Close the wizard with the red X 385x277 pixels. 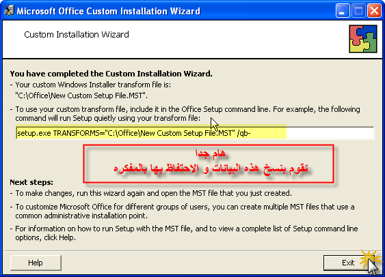[374, 11]
